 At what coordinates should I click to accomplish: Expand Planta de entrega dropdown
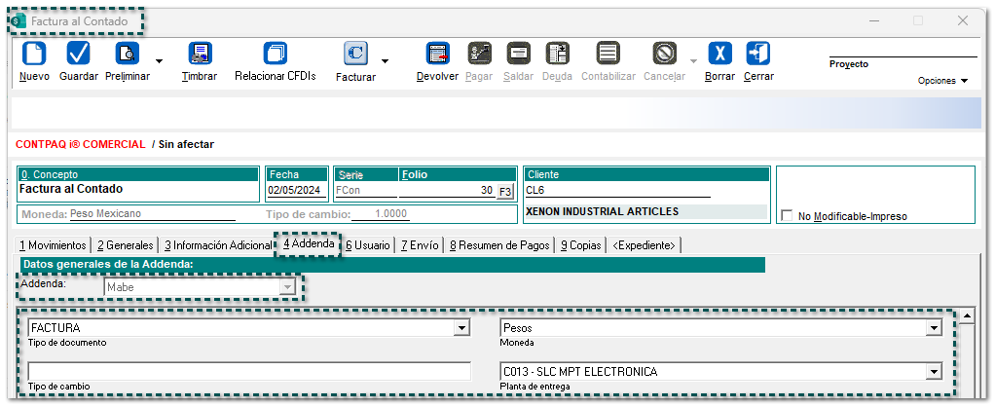[934, 372]
